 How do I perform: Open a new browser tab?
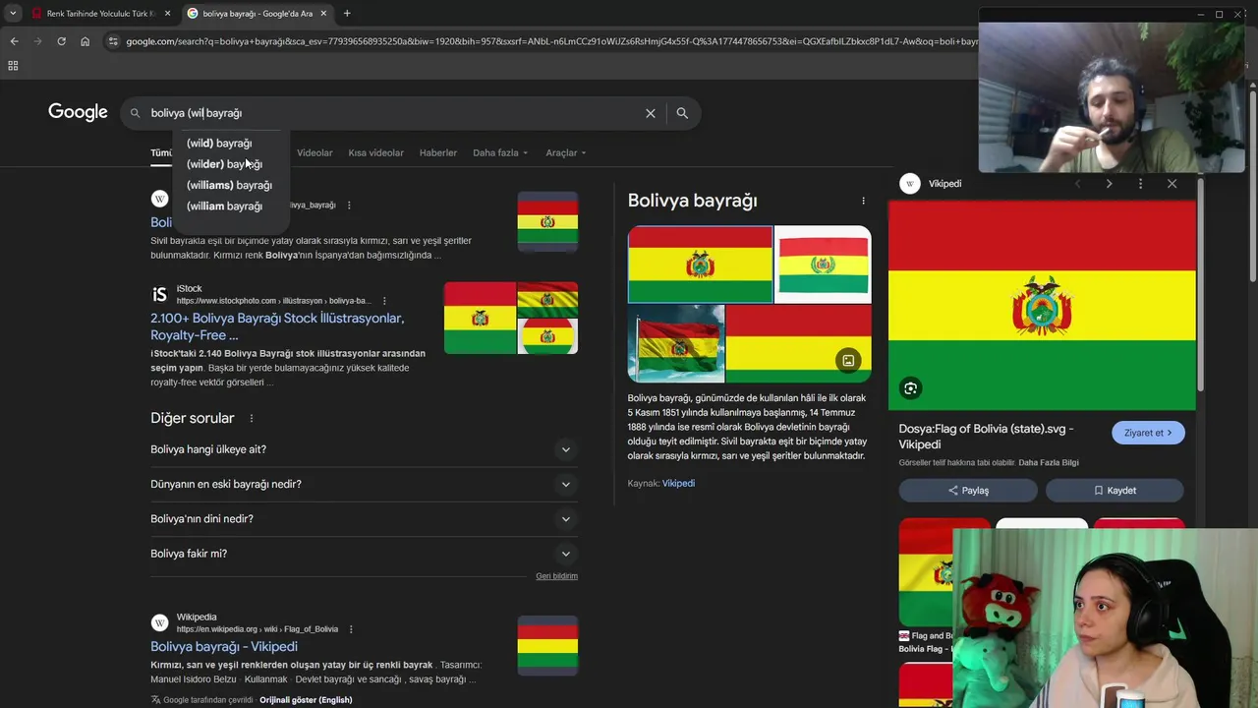pyautogui.click(x=347, y=14)
